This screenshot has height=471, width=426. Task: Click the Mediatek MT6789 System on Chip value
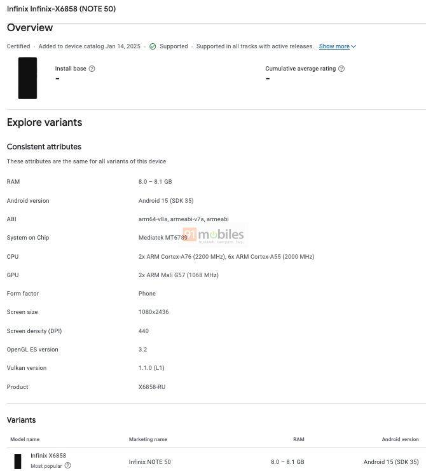point(163,238)
